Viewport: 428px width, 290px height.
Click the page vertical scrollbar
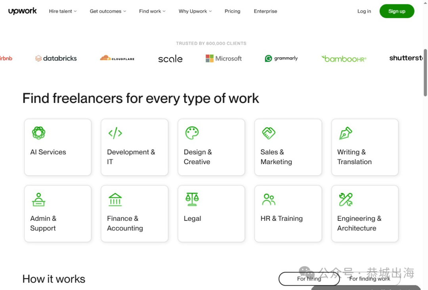tap(425, 72)
